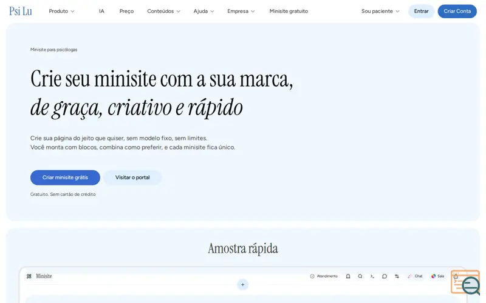The width and height of the screenshot is (486, 303).
Task: Open the Preço menu item
Action: coord(126,11)
